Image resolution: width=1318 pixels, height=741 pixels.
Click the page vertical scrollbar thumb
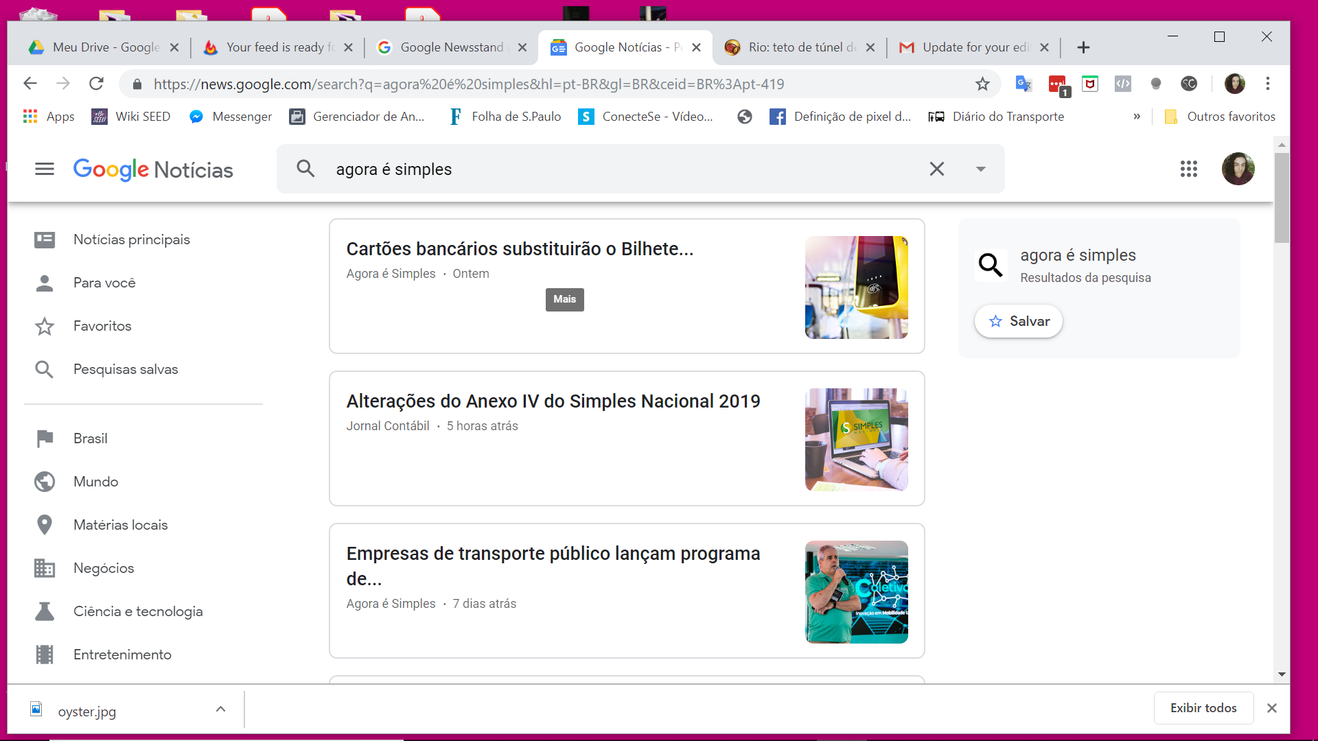tap(1281, 198)
